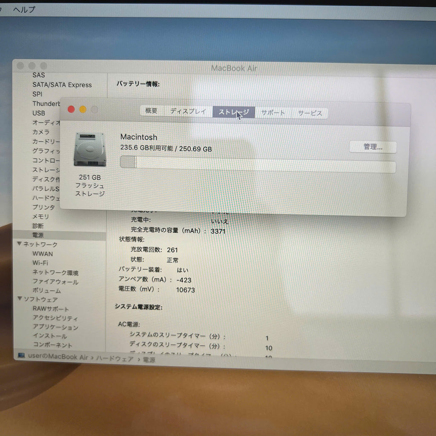
Task: Click the 電圧数 value 10673
Action: point(186,290)
